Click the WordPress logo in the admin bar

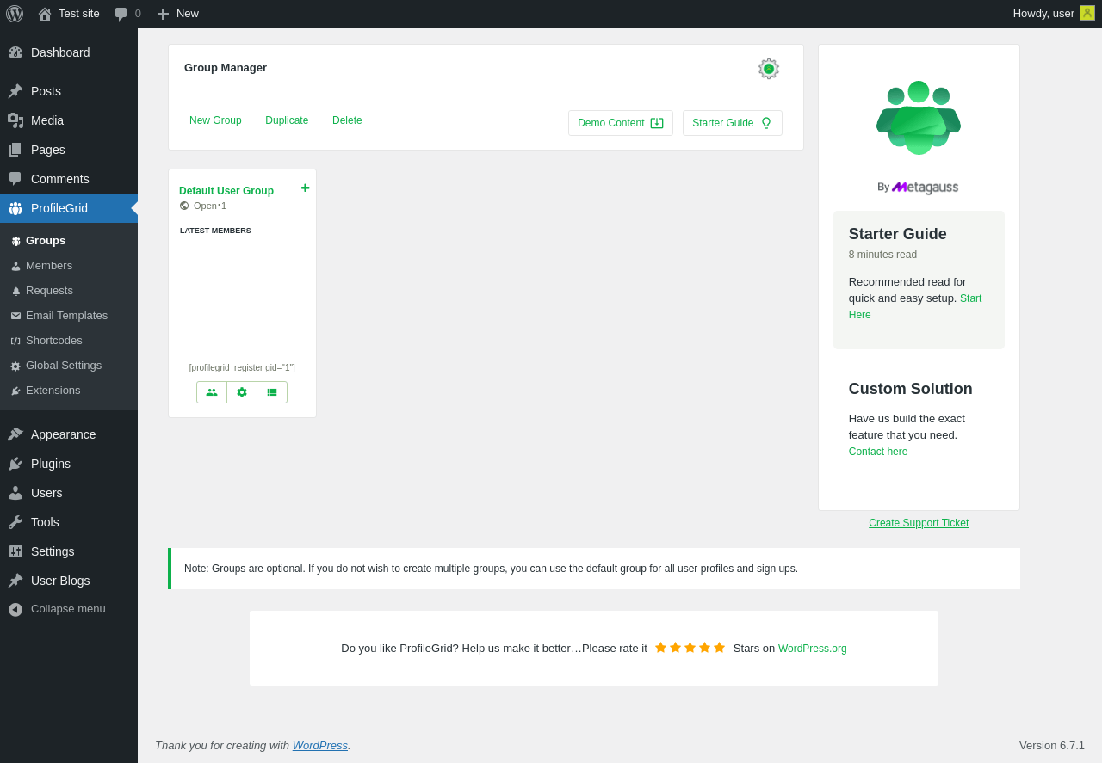click(x=15, y=14)
